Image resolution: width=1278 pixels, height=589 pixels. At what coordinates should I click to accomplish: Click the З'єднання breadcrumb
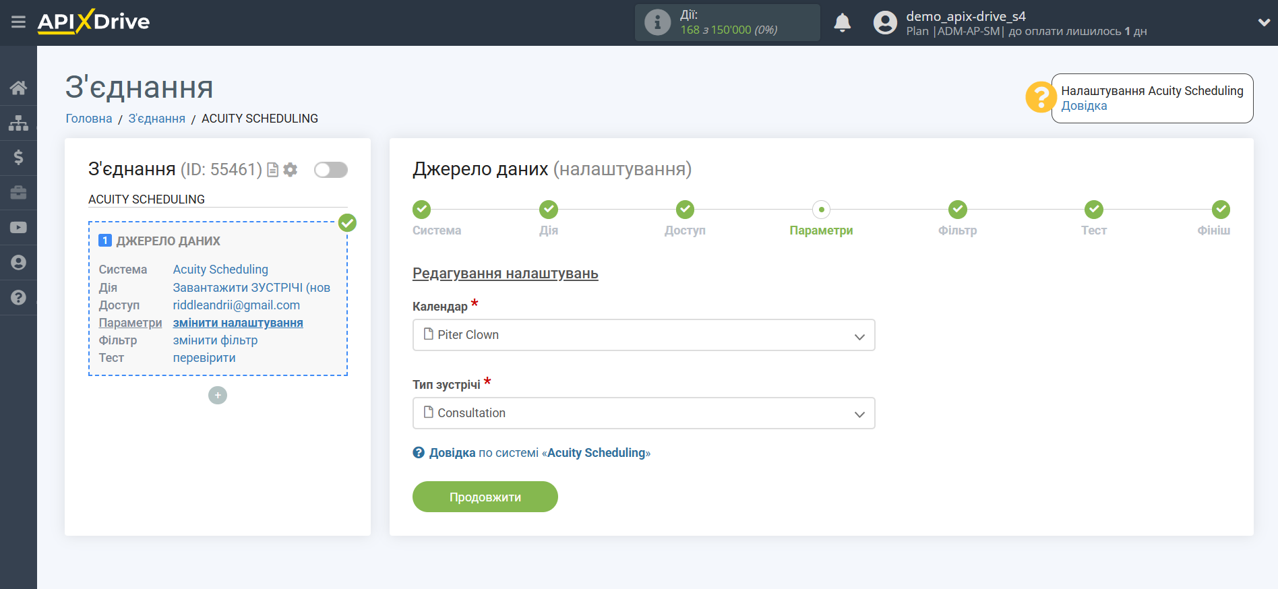click(157, 119)
